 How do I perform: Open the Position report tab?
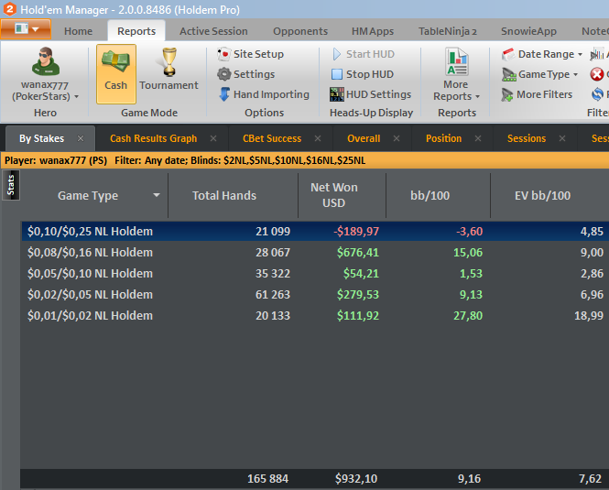[443, 138]
